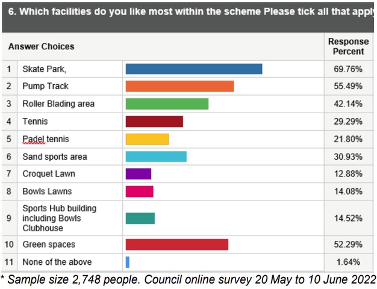Click the Padel tennis answer label

(x=46, y=139)
